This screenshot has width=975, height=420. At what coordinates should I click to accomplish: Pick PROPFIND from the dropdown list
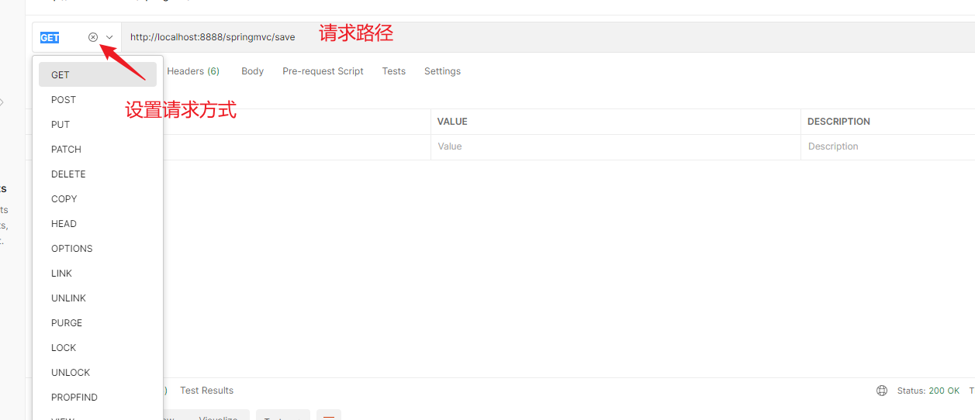pyautogui.click(x=74, y=398)
